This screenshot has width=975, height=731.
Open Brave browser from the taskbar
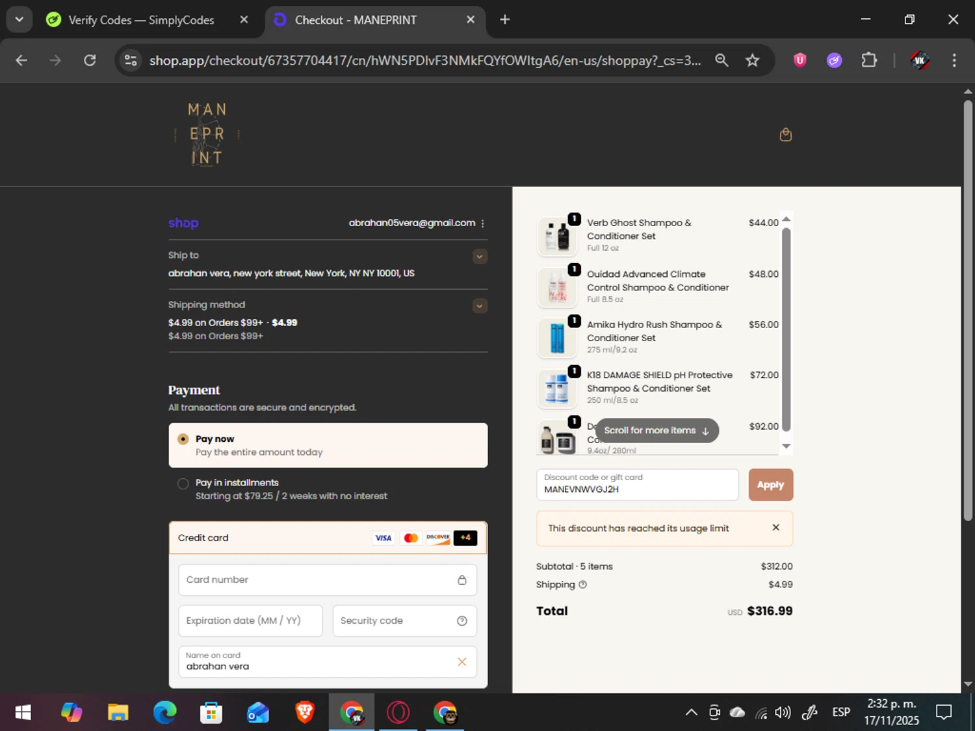[305, 713]
